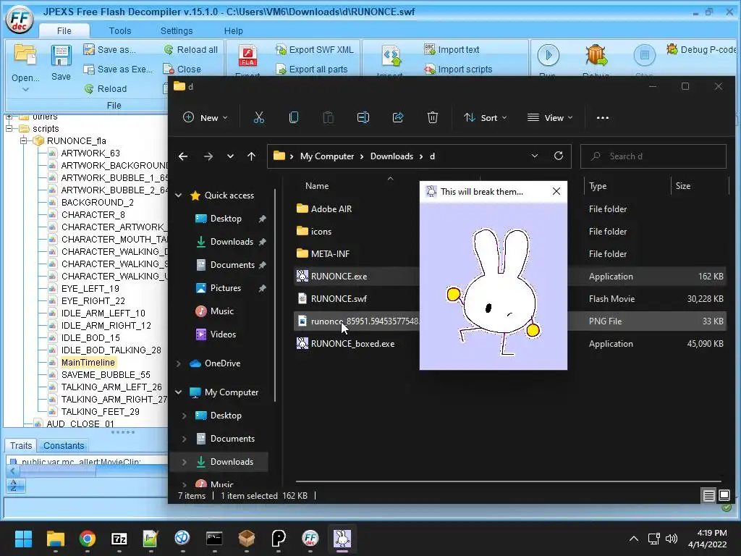Click the Import XML icon in JPEXS
This screenshot has width=741, height=556.
(x=391, y=56)
